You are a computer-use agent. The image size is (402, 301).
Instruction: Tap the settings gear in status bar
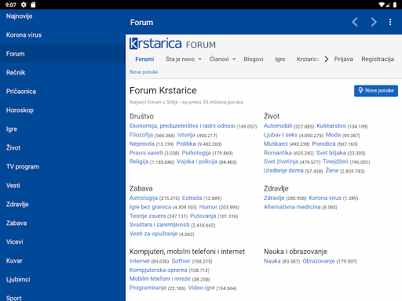(x=24, y=5)
